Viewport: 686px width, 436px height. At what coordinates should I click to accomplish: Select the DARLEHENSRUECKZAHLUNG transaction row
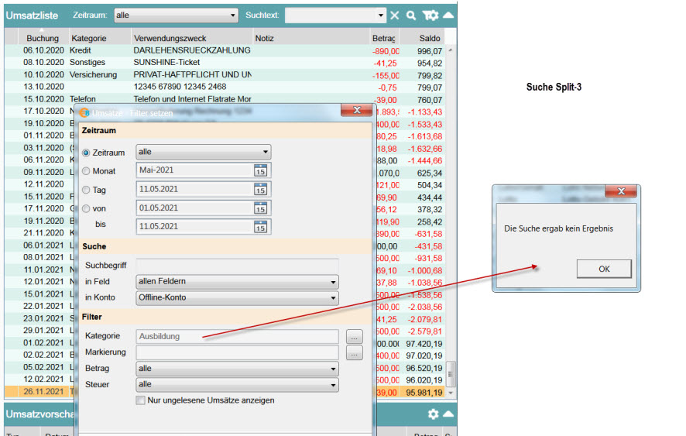(x=225, y=50)
